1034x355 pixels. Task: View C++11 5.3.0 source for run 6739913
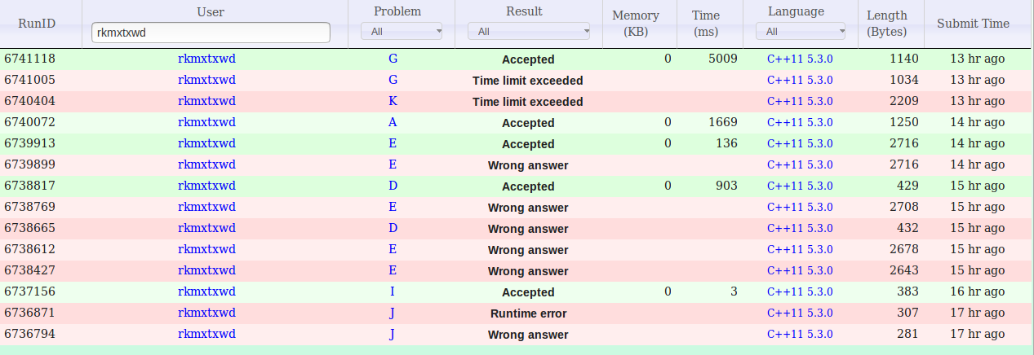800,143
